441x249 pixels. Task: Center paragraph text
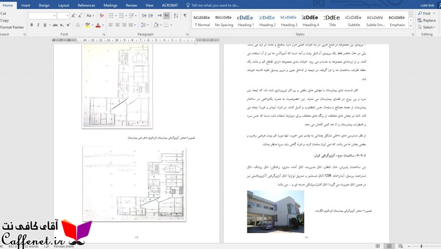point(118,25)
